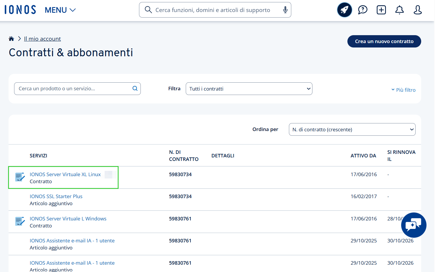Image resolution: width=435 pixels, height=272 pixels.
Task: Click Crea un nuovo contratto button
Action: 384,41
